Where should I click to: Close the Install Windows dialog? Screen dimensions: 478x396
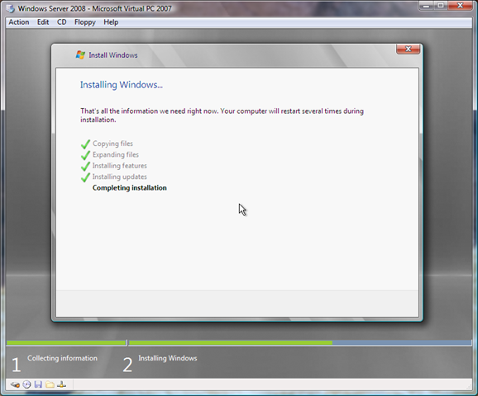pyautogui.click(x=409, y=49)
